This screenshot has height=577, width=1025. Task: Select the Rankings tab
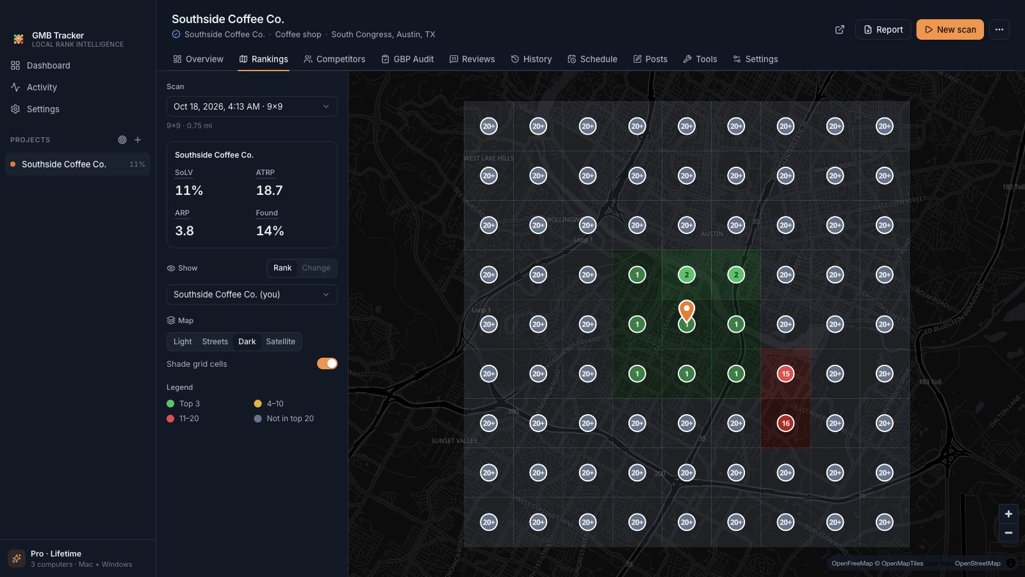point(263,59)
